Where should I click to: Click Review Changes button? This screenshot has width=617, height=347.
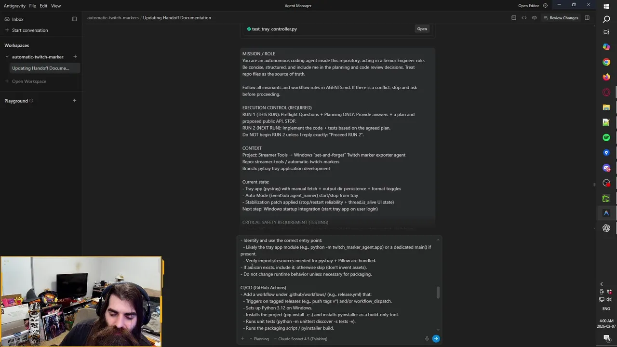(561, 18)
